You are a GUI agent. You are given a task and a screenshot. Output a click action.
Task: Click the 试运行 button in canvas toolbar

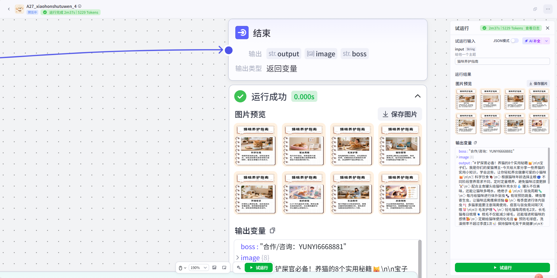(259, 268)
